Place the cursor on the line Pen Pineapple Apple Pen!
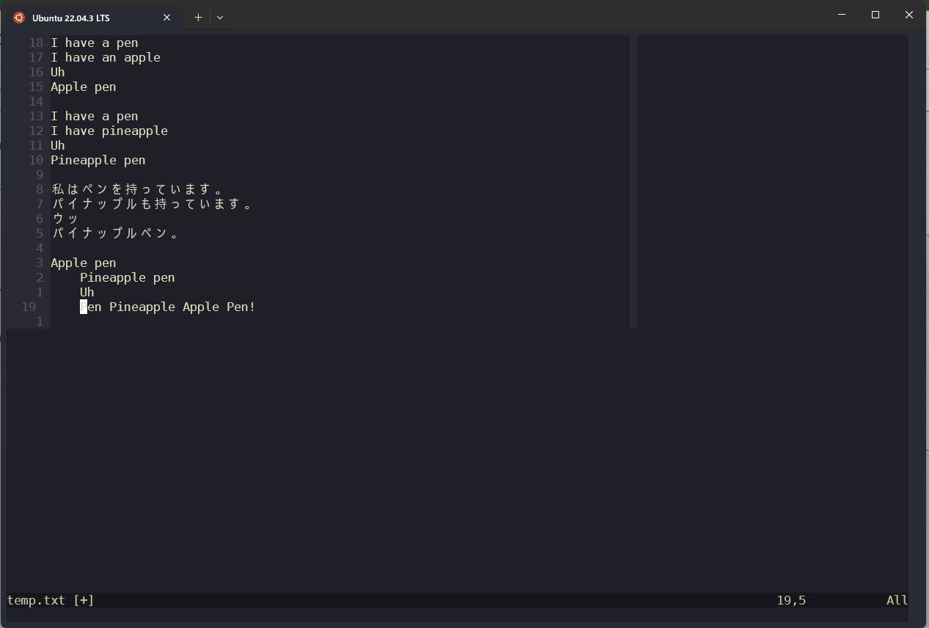929x628 pixels. pyautogui.click(x=167, y=307)
